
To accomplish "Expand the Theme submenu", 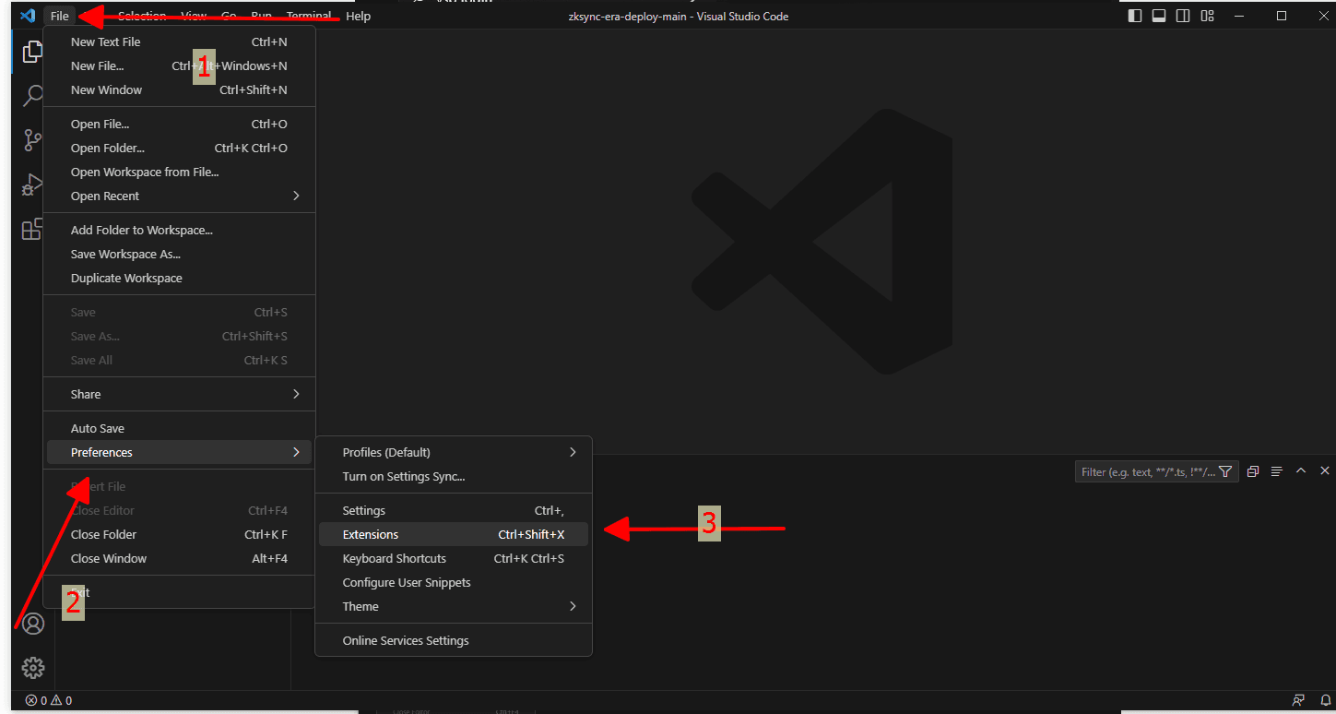I will pyautogui.click(x=454, y=606).
